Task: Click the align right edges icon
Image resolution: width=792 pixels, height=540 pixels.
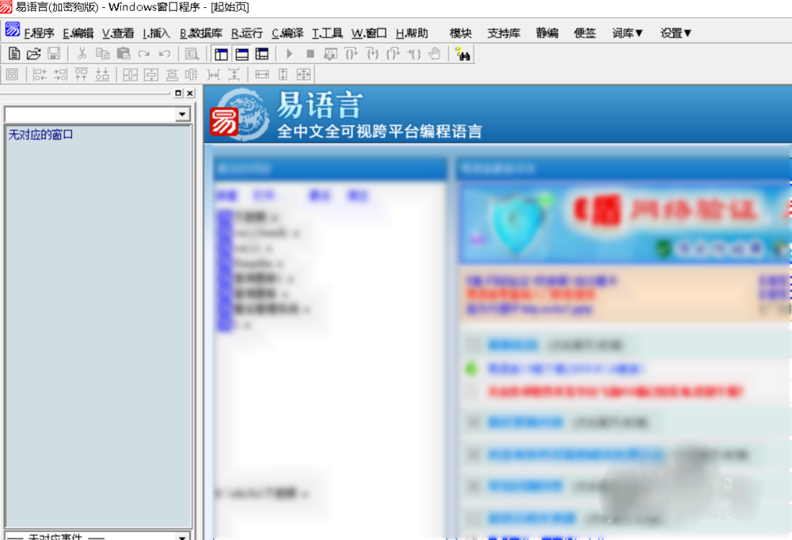Action: coord(61,74)
